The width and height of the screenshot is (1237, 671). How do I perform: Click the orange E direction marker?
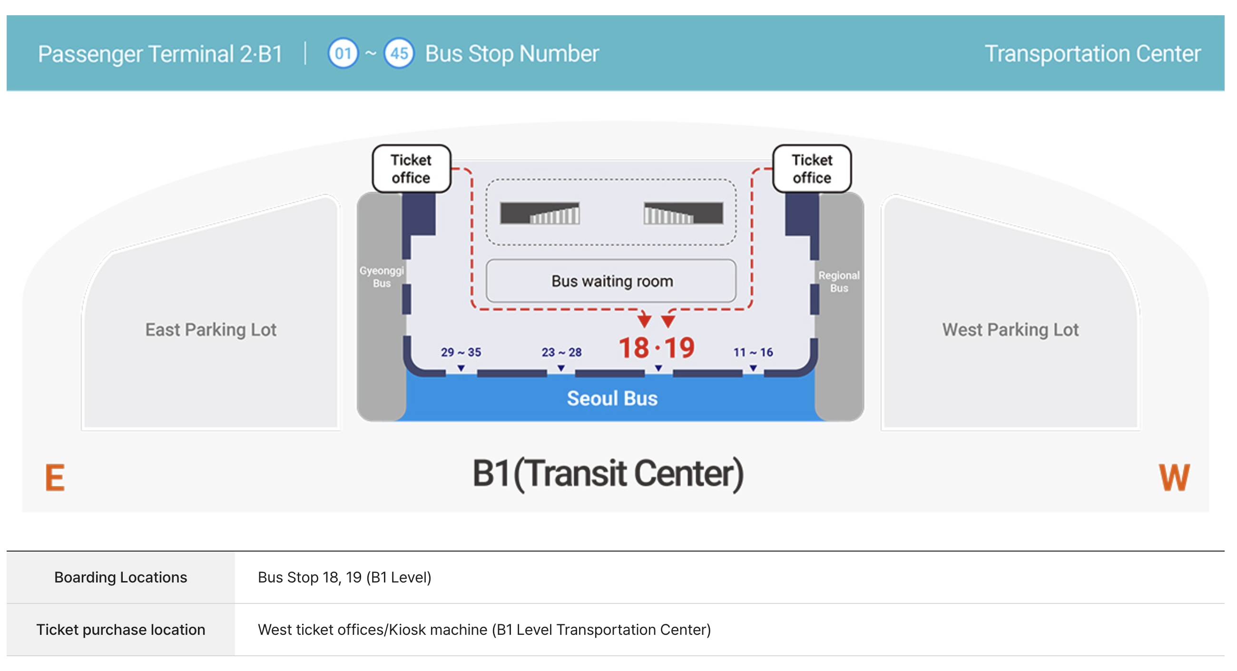click(x=55, y=477)
